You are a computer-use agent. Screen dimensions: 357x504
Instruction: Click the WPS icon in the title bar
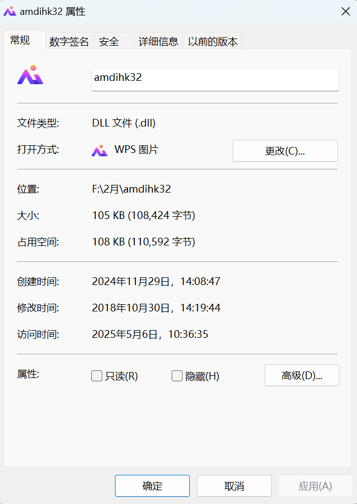click(10, 12)
